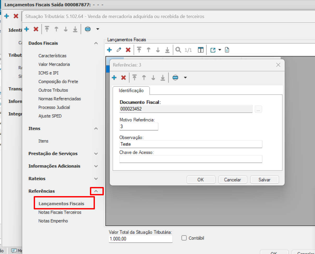Open Composição do Frete sidebar entry

[x=58, y=82]
